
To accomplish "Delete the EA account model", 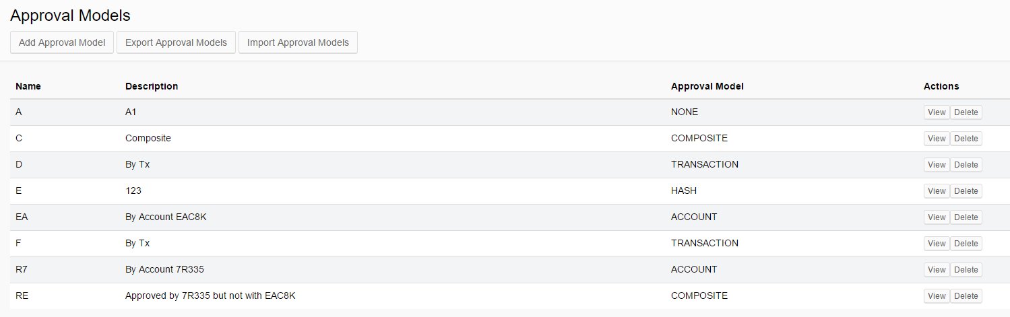I will tap(966, 217).
